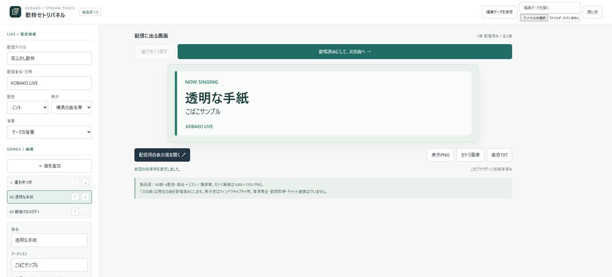Image resolution: width=612 pixels, height=277 pixels.
Task: Move 透明な手紙 down with its arrow
Action: click(x=85, y=197)
